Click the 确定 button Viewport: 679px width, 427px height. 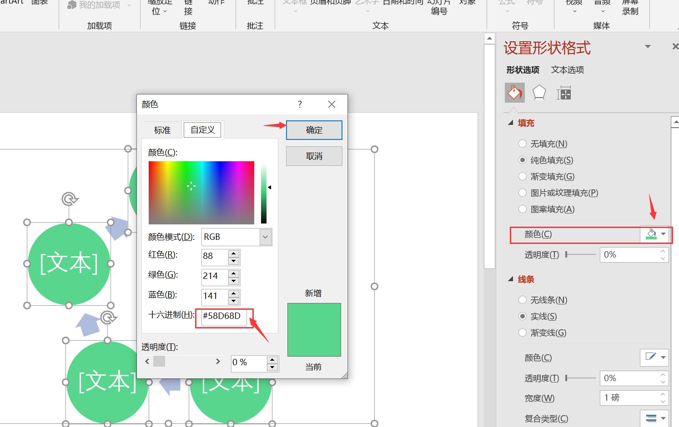click(x=314, y=130)
